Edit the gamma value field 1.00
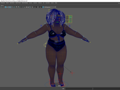120x90 pixels. (40, 7)
